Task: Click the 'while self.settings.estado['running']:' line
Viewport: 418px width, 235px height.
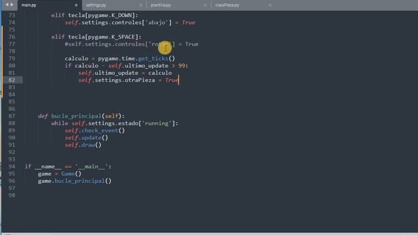Action: point(115,123)
